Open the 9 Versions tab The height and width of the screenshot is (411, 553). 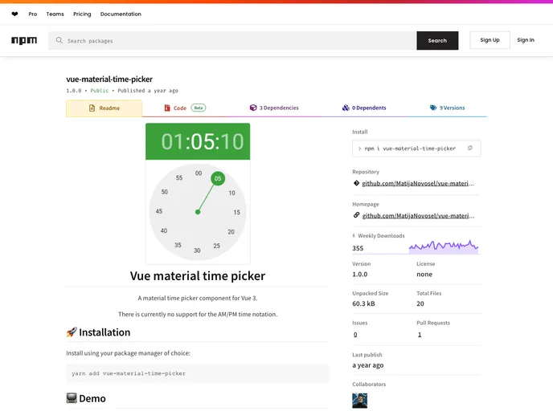click(447, 108)
